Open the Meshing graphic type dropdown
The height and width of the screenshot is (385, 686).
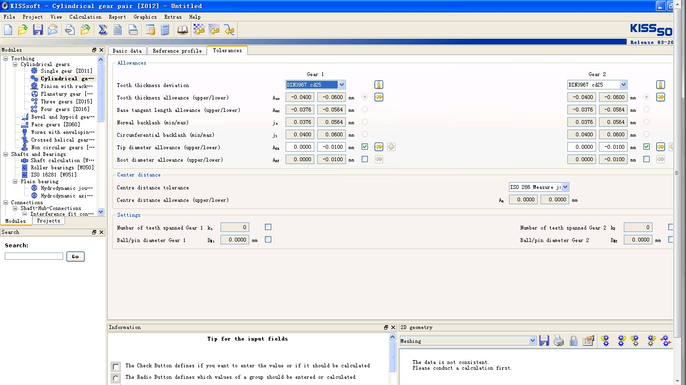532,341
